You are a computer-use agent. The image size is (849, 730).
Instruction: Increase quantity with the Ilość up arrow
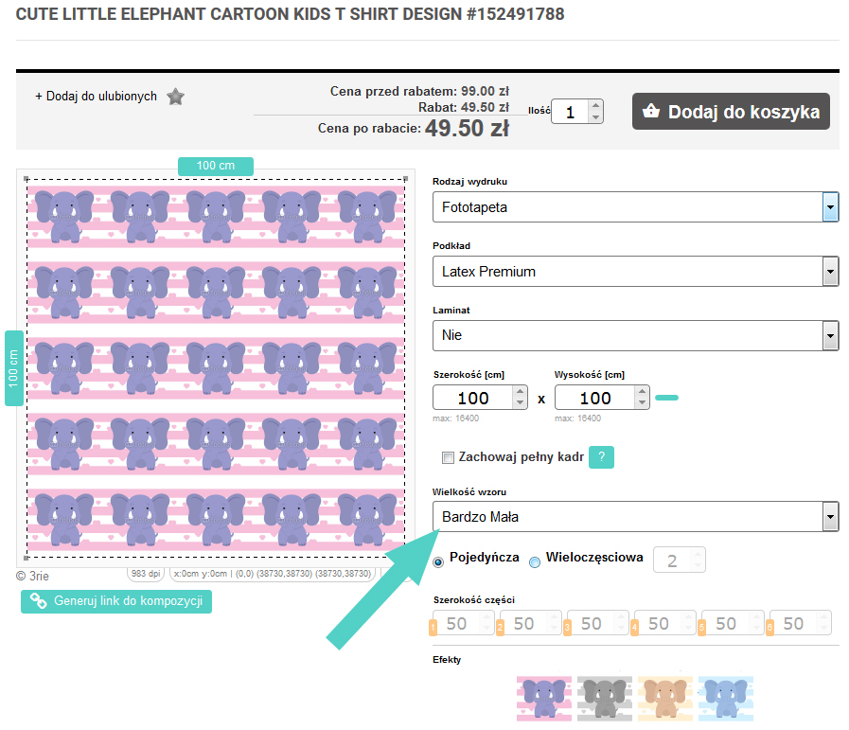(595, 106)
